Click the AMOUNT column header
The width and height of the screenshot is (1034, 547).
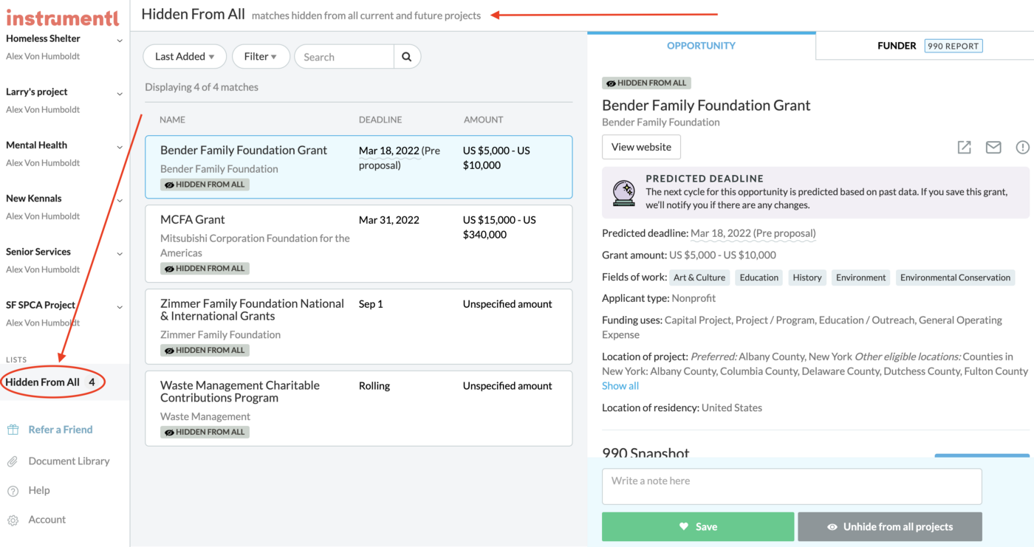coord(484,120)
